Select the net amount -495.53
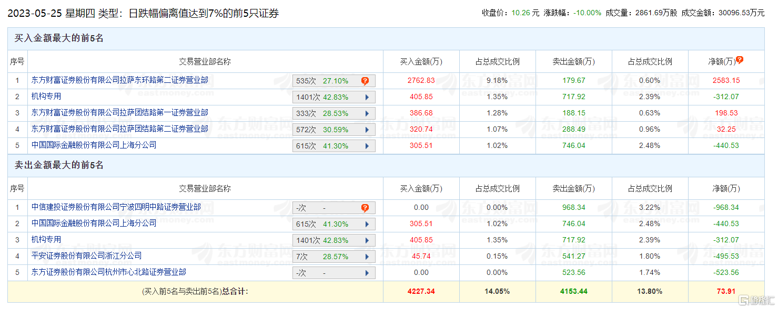The image size is (778, 309). (726, 257)
